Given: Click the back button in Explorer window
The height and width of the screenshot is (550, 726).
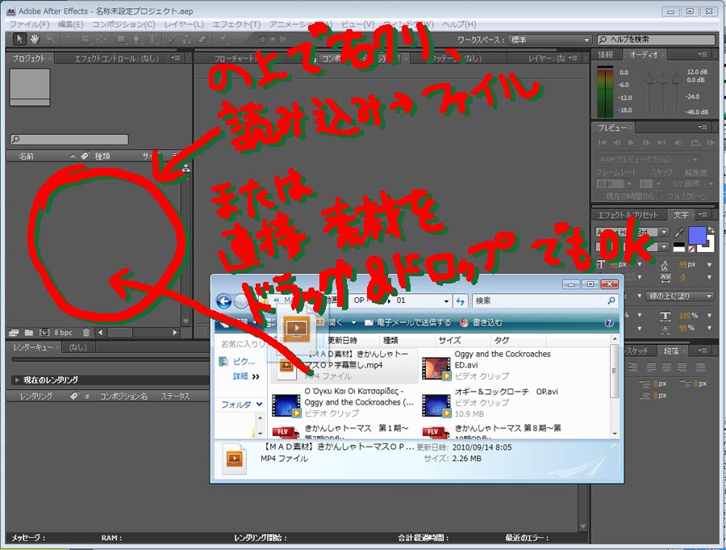Looking at the screenshot, I should pos(224,301).
